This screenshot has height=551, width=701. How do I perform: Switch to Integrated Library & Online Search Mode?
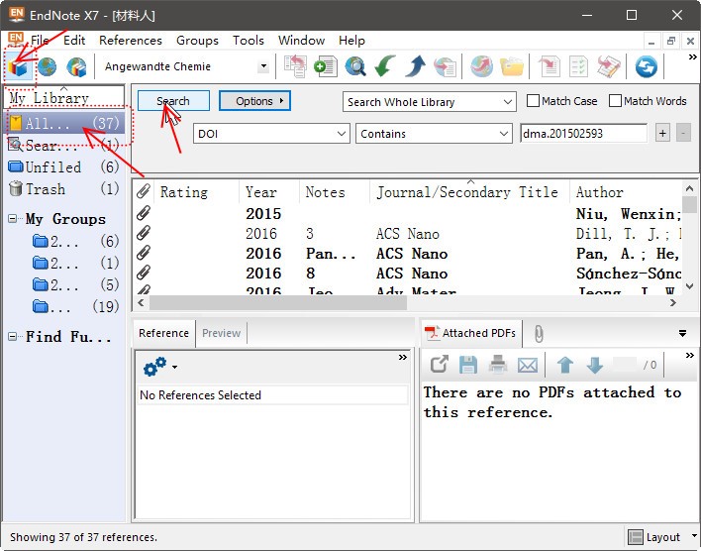click(76, 67)
